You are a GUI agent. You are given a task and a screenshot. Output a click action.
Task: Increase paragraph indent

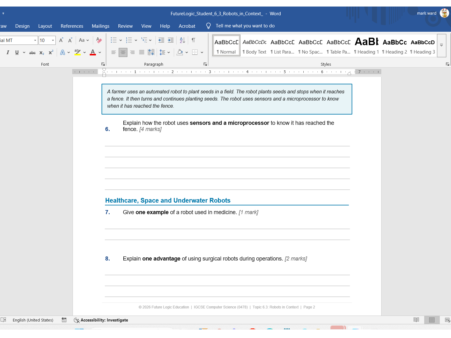(171, 40)
